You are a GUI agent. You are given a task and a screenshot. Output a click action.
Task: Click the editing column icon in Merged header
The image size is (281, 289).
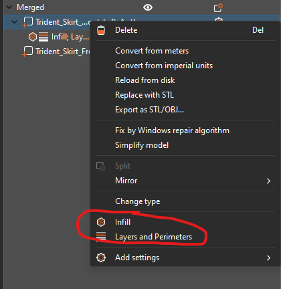pos(218,8)
